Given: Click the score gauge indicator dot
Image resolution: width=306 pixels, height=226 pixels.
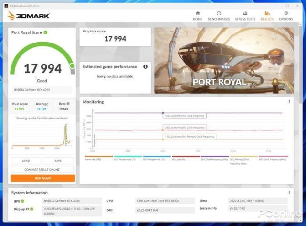Looking at the screenshot, I should pyautogui.click(x=72, y=66).
